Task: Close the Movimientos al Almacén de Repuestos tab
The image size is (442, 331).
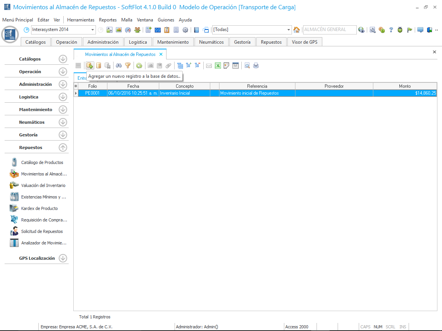Action: (x=161, y=54)
